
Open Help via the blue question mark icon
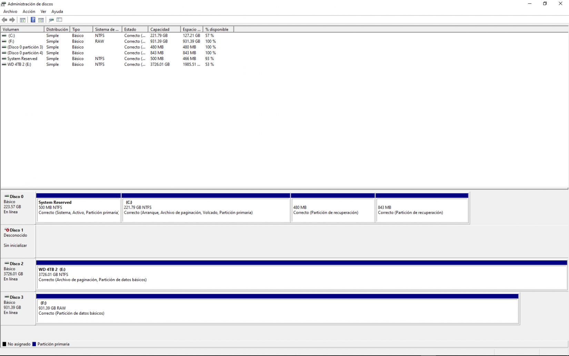click(x=33, y=20)
